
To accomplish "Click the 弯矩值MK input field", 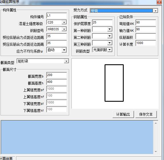I will (146, 22).
